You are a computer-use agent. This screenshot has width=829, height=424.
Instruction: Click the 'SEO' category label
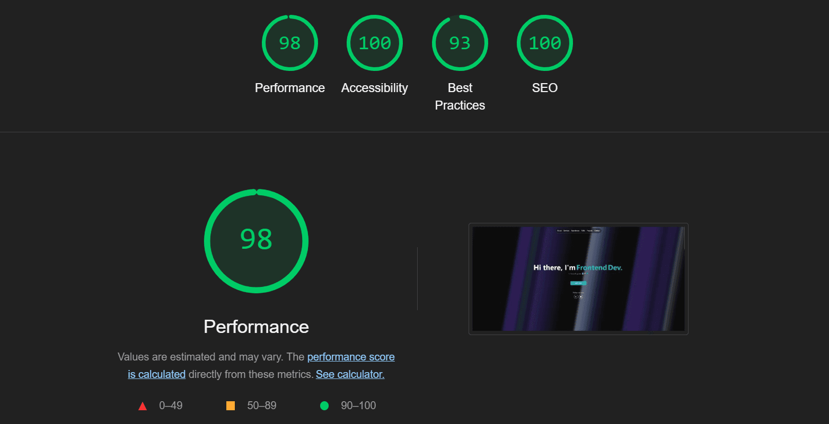(545, 88)
